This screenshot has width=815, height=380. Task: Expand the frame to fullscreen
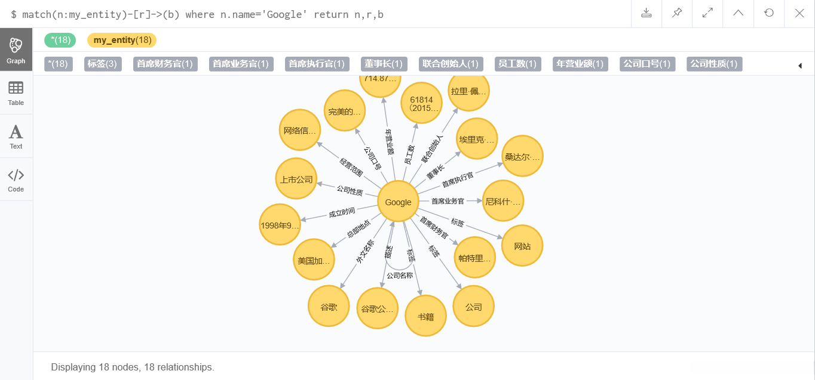707,13
